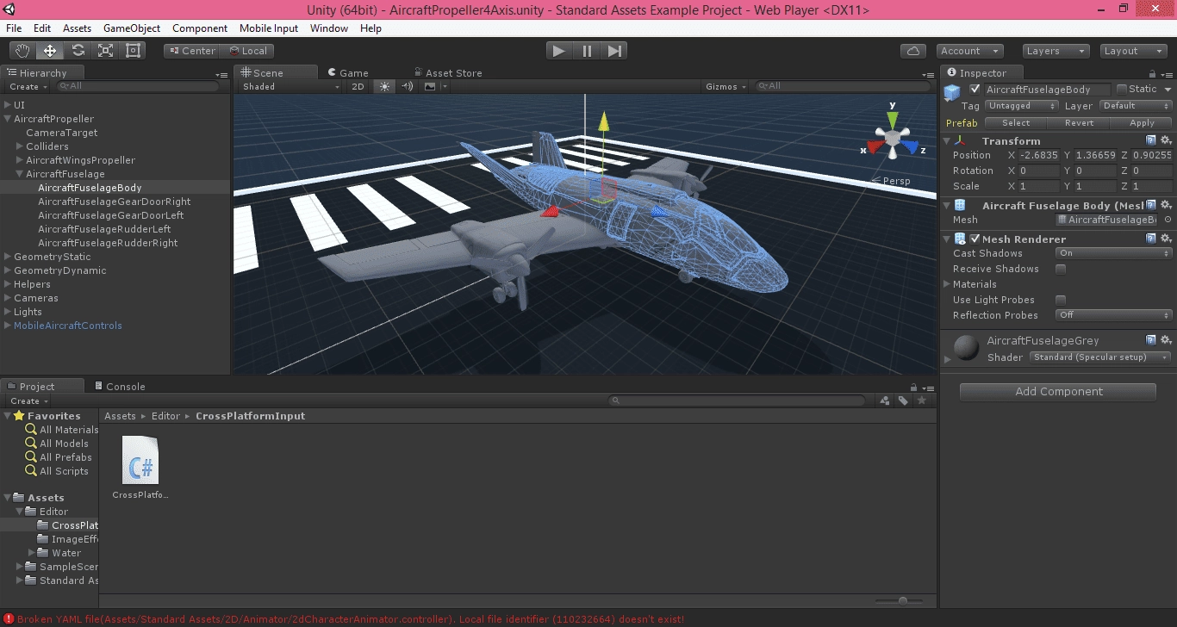Click the Add Component button
The height and width of the screenshot is (627, 1177).
[1058, 392]
